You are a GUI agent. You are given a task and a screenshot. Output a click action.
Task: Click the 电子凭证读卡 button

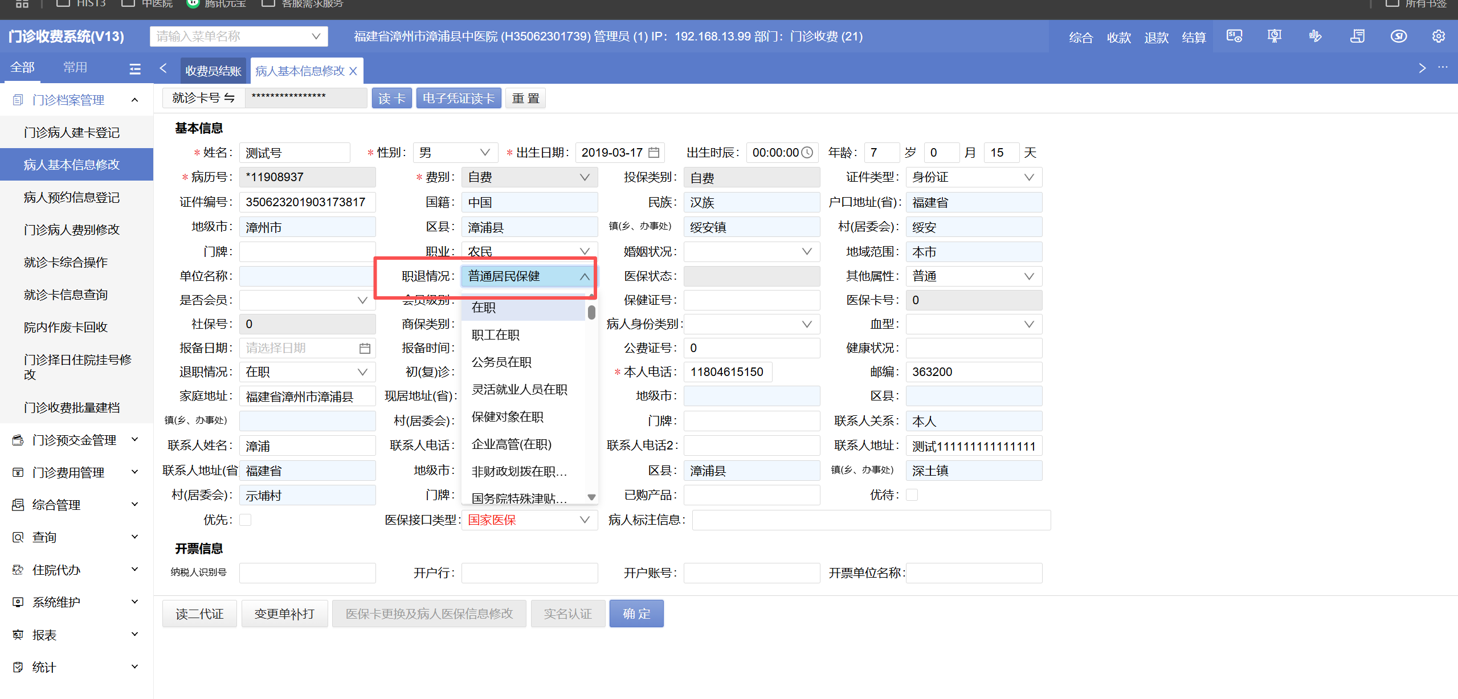458,98
